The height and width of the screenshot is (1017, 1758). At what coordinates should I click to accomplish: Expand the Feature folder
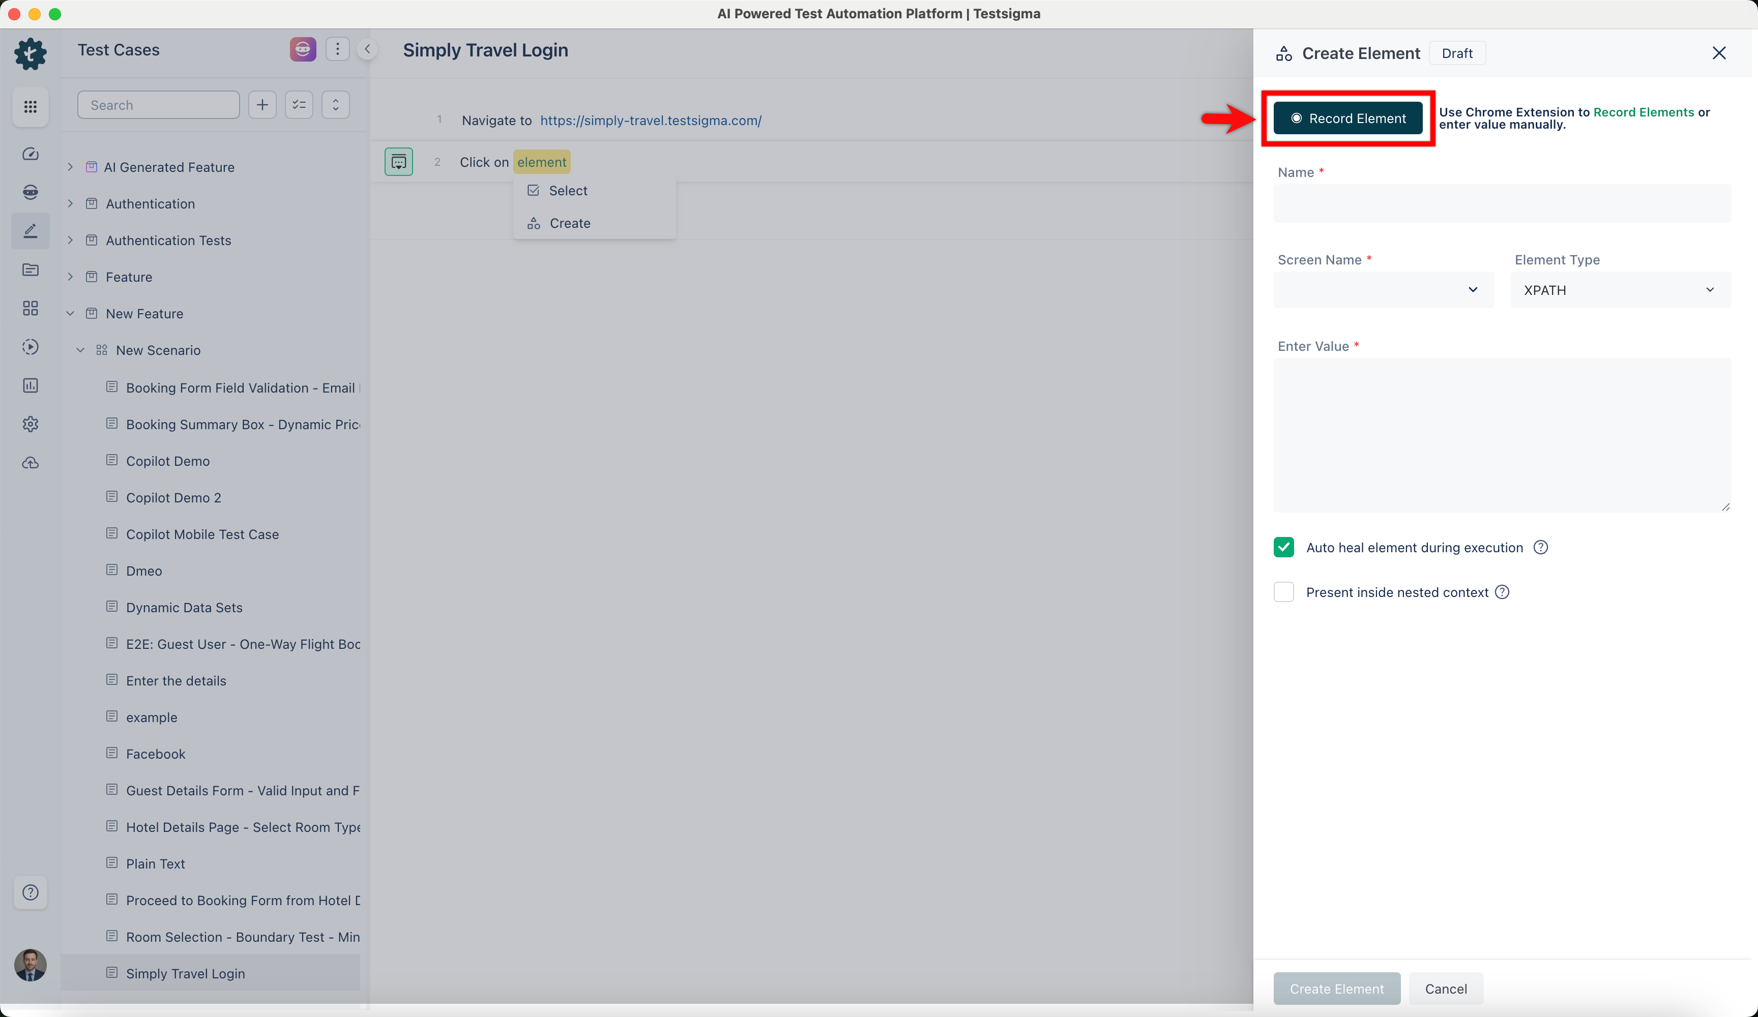coord(71,277)
